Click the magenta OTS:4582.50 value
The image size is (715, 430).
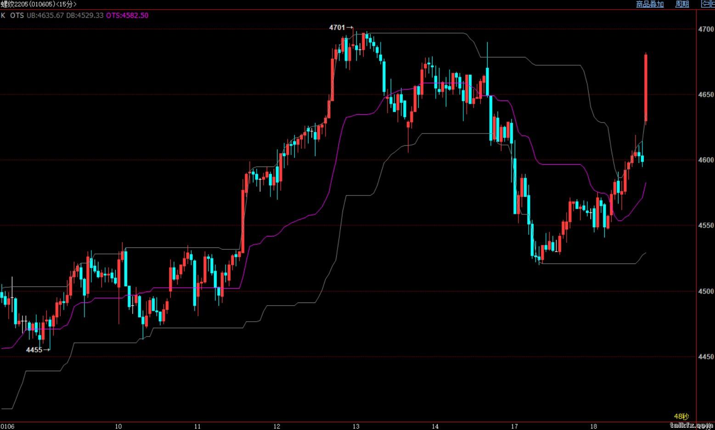click(x=127, y=15)
